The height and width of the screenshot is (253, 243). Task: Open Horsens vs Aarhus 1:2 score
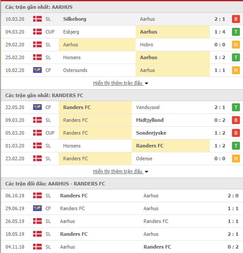click(220, 57)
